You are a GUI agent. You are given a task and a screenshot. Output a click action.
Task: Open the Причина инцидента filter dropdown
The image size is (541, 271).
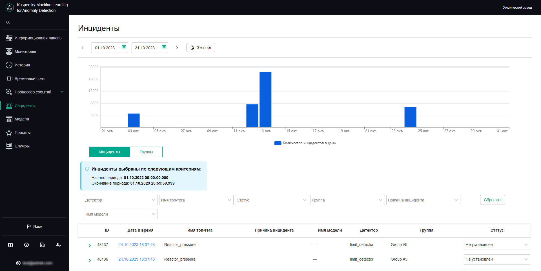[423, 200]
